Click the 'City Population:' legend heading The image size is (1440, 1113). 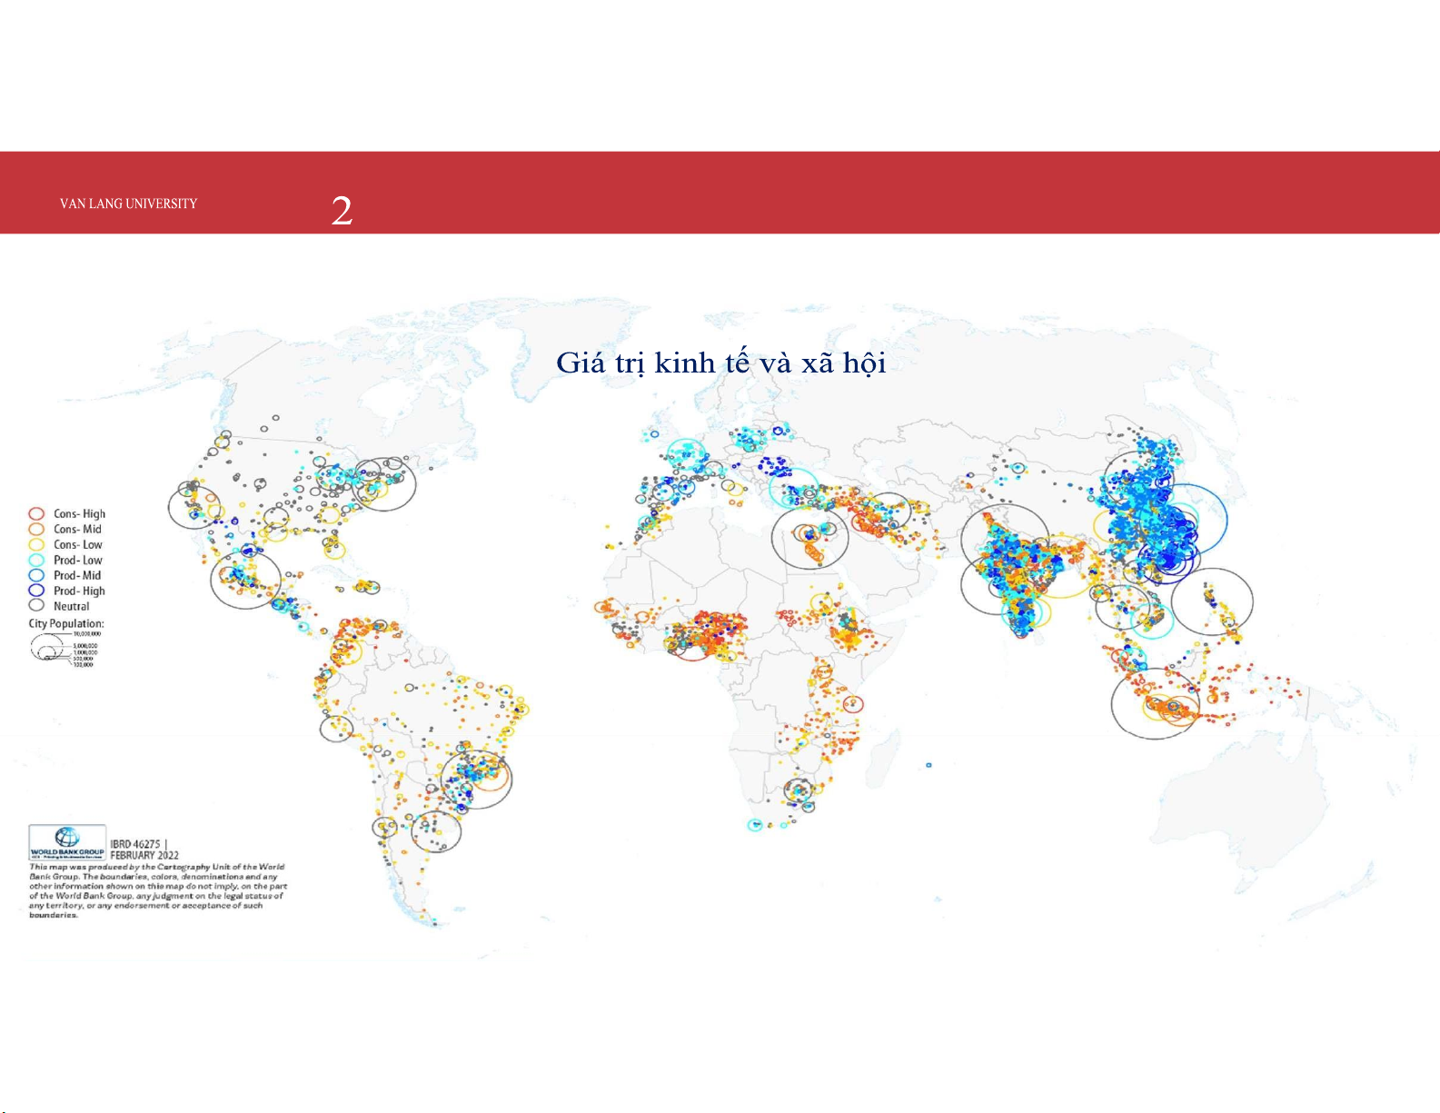click(x=66, y=624)
